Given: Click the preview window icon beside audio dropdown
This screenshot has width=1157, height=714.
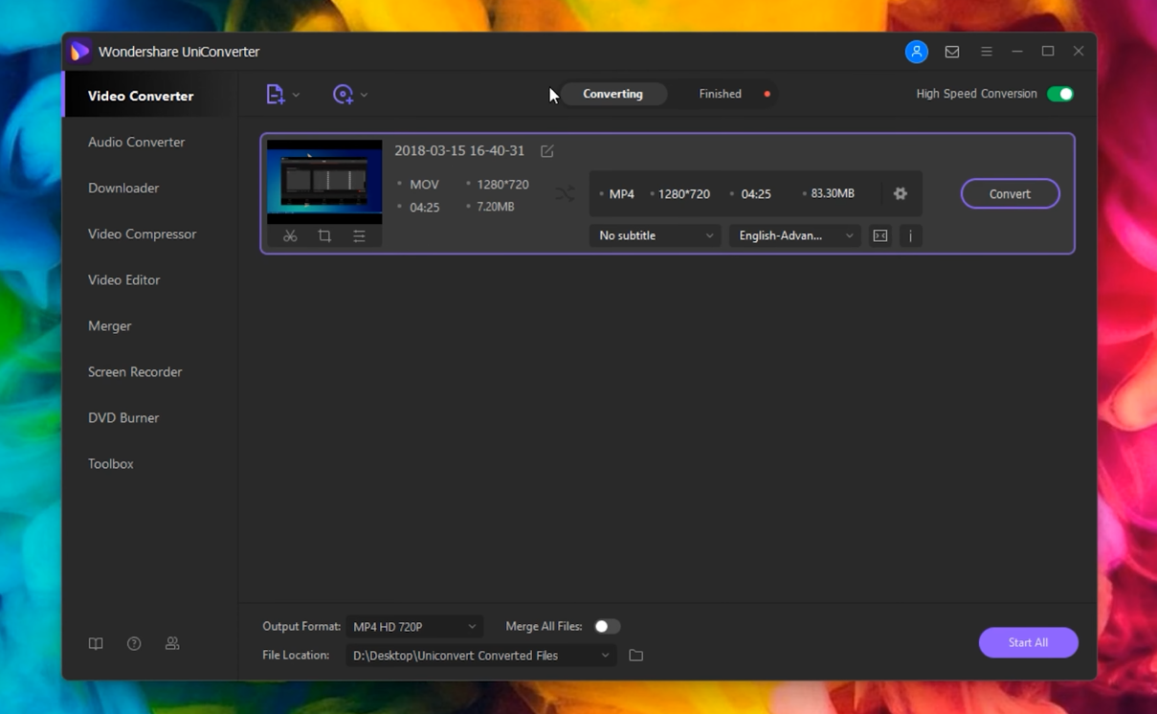Looking at the screenshot, I should tap(880, 235).
